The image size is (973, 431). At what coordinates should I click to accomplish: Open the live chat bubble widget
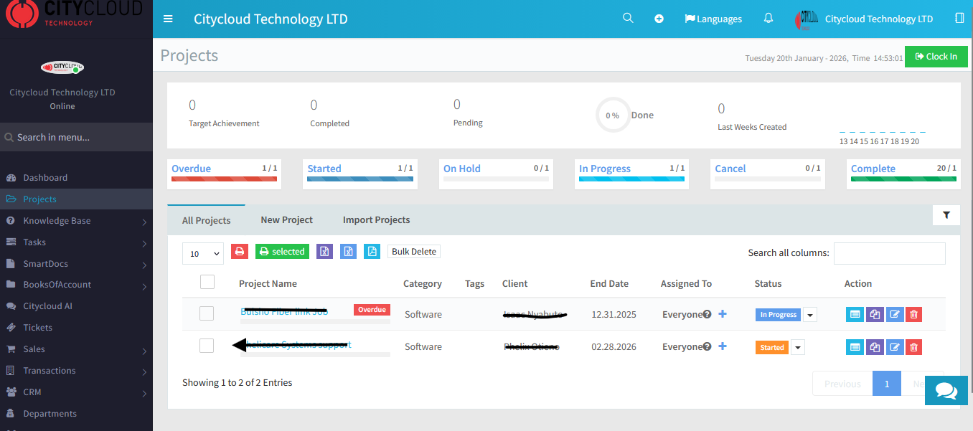946,390
